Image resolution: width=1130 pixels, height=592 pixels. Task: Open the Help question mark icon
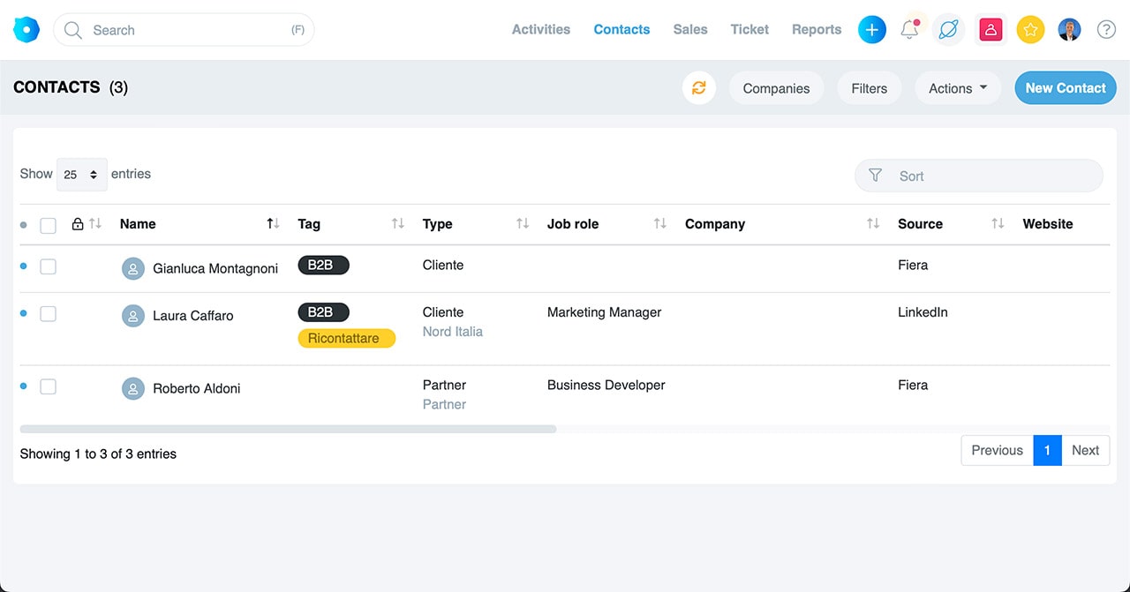1106,29
